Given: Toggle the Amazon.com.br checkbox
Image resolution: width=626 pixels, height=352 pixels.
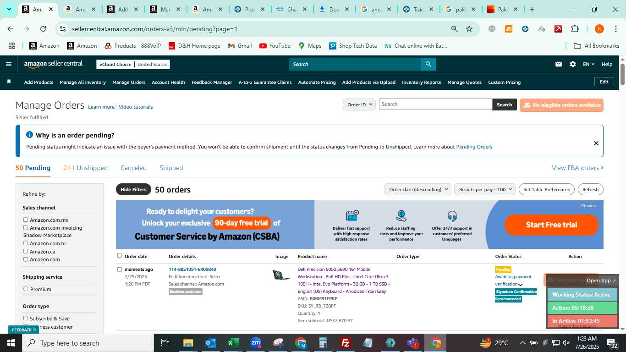Looking at the screenshot, I should coord(26,243).
